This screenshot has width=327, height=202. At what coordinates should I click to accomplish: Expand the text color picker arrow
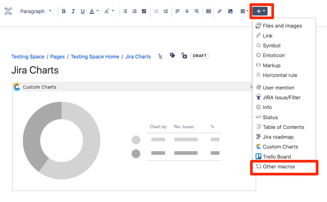97,11
